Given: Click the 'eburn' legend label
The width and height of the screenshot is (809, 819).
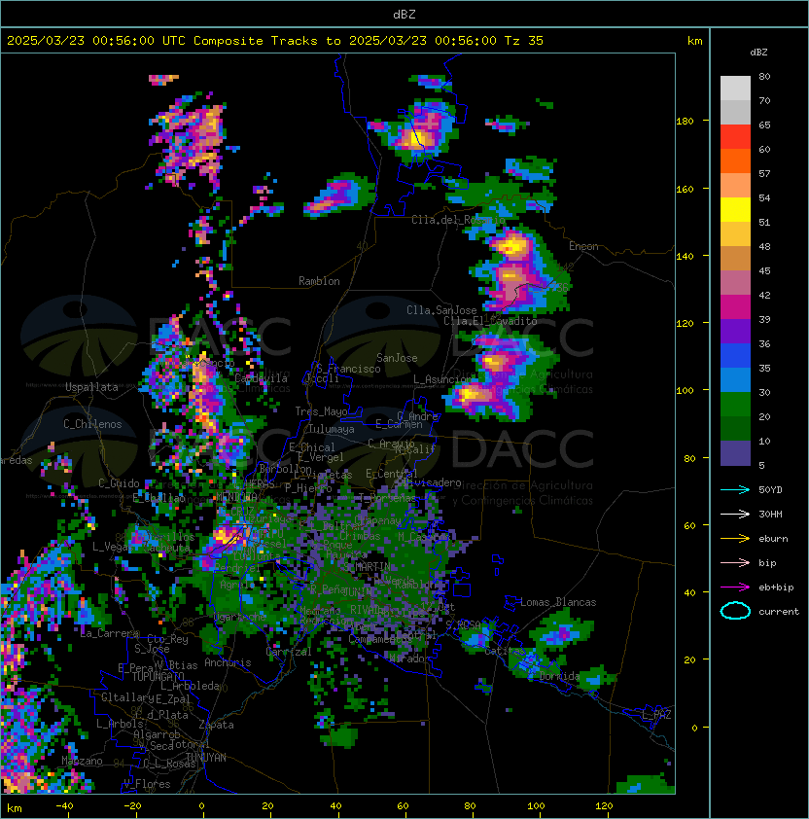Looking at the screenshot, I should (773, 539).
